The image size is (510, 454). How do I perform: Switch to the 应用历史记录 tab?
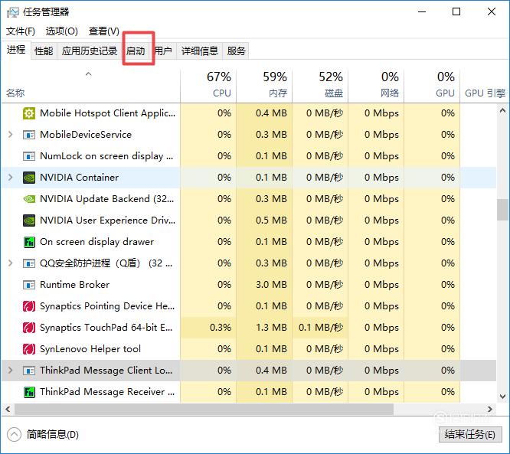coord(90,51)
